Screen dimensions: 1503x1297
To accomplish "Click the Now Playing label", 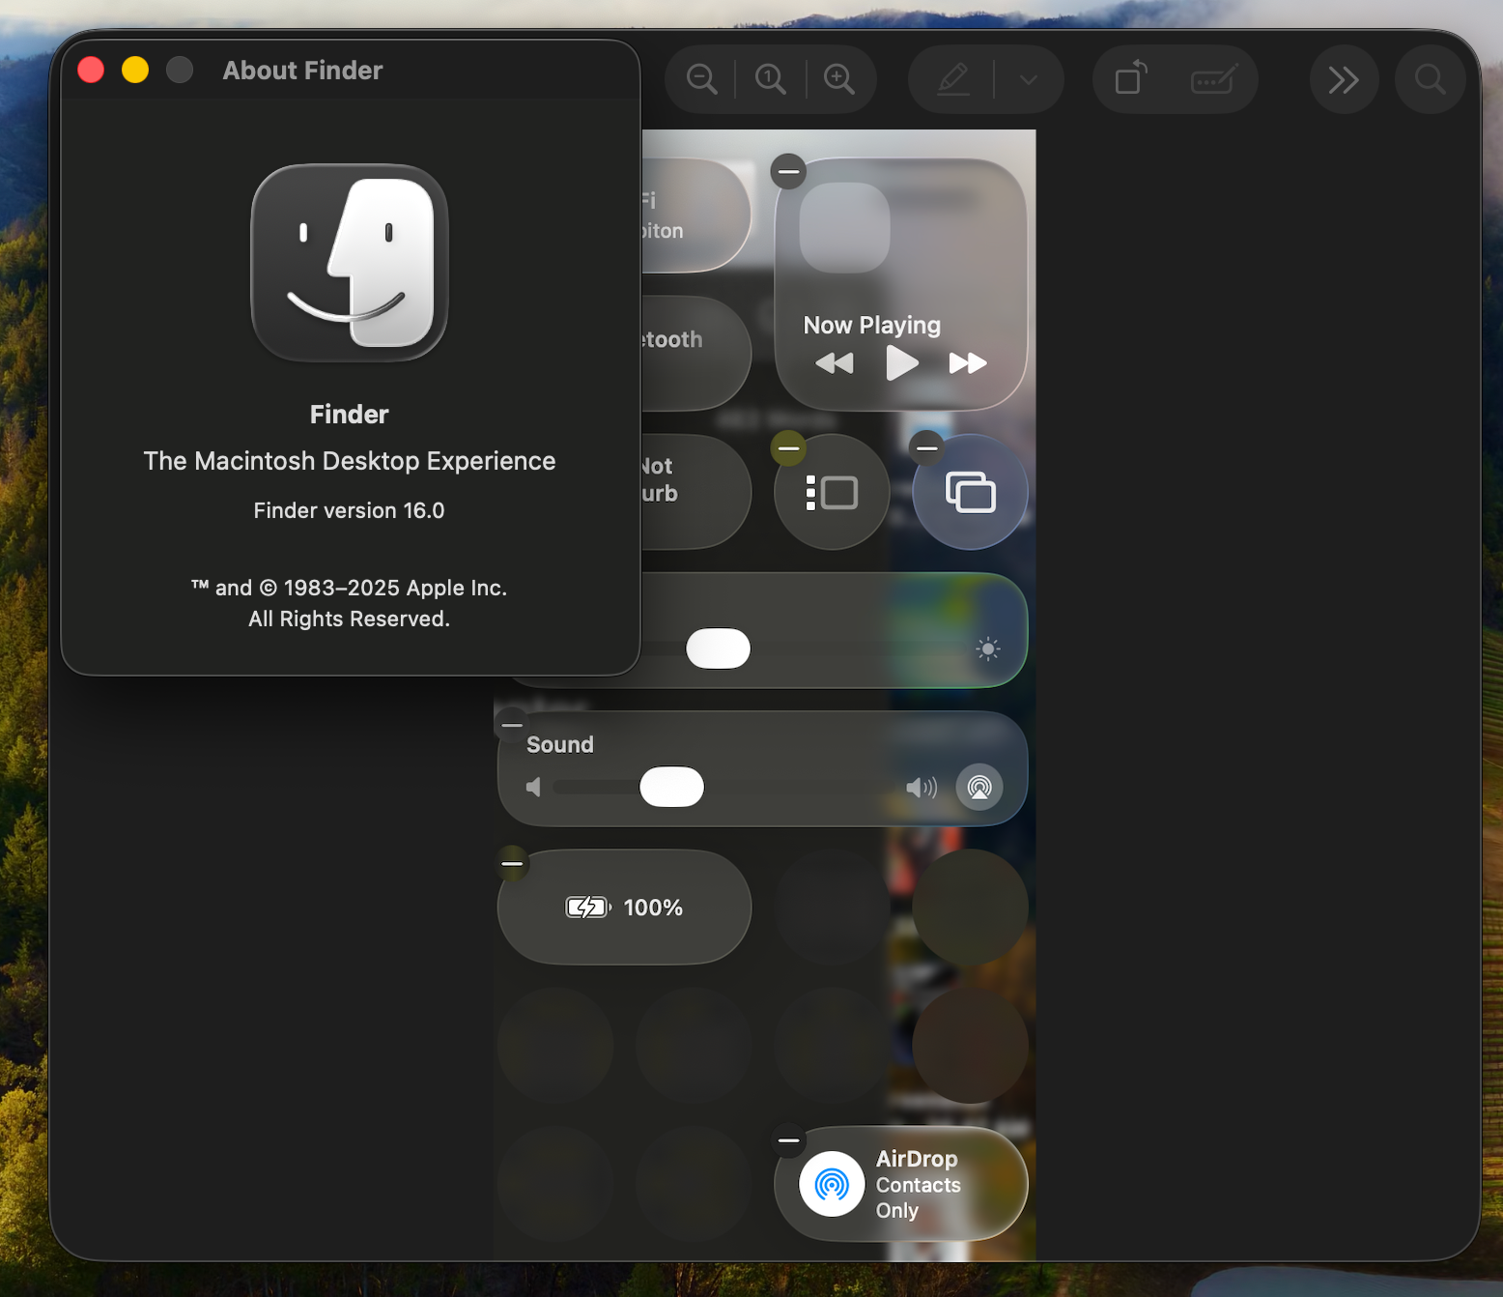I will pyautogui.click(x=872, y=326).
